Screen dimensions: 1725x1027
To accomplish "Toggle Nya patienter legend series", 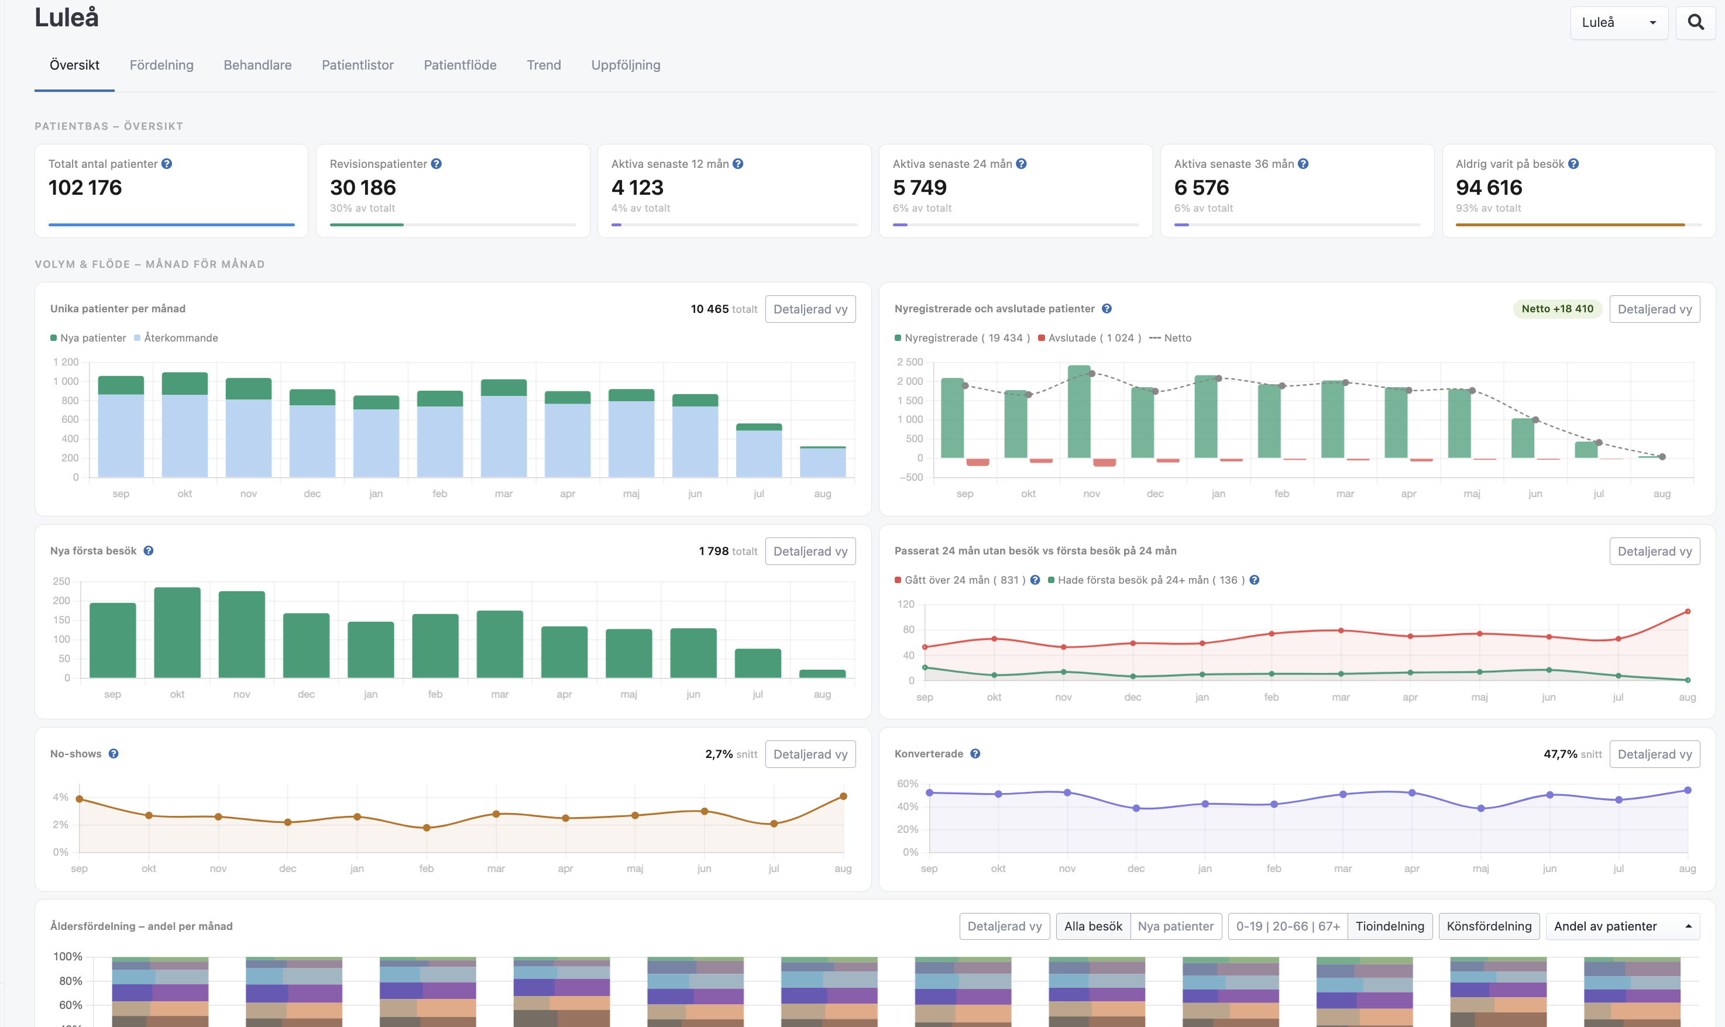I will 88,337.
